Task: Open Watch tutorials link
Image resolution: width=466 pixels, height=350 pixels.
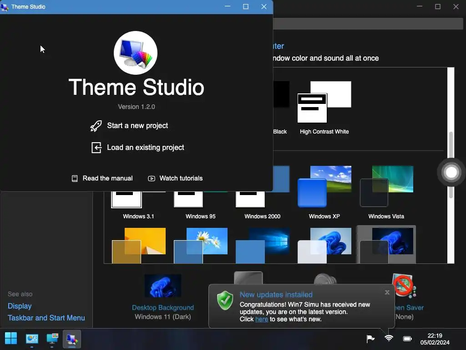Action: point(175,178)
